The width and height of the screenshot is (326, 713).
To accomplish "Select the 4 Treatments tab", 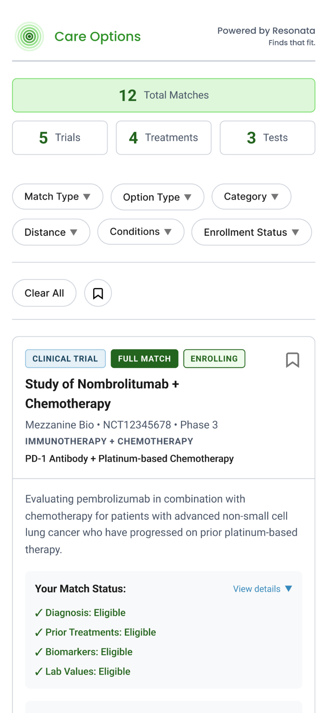I will [x=164, y=138].
